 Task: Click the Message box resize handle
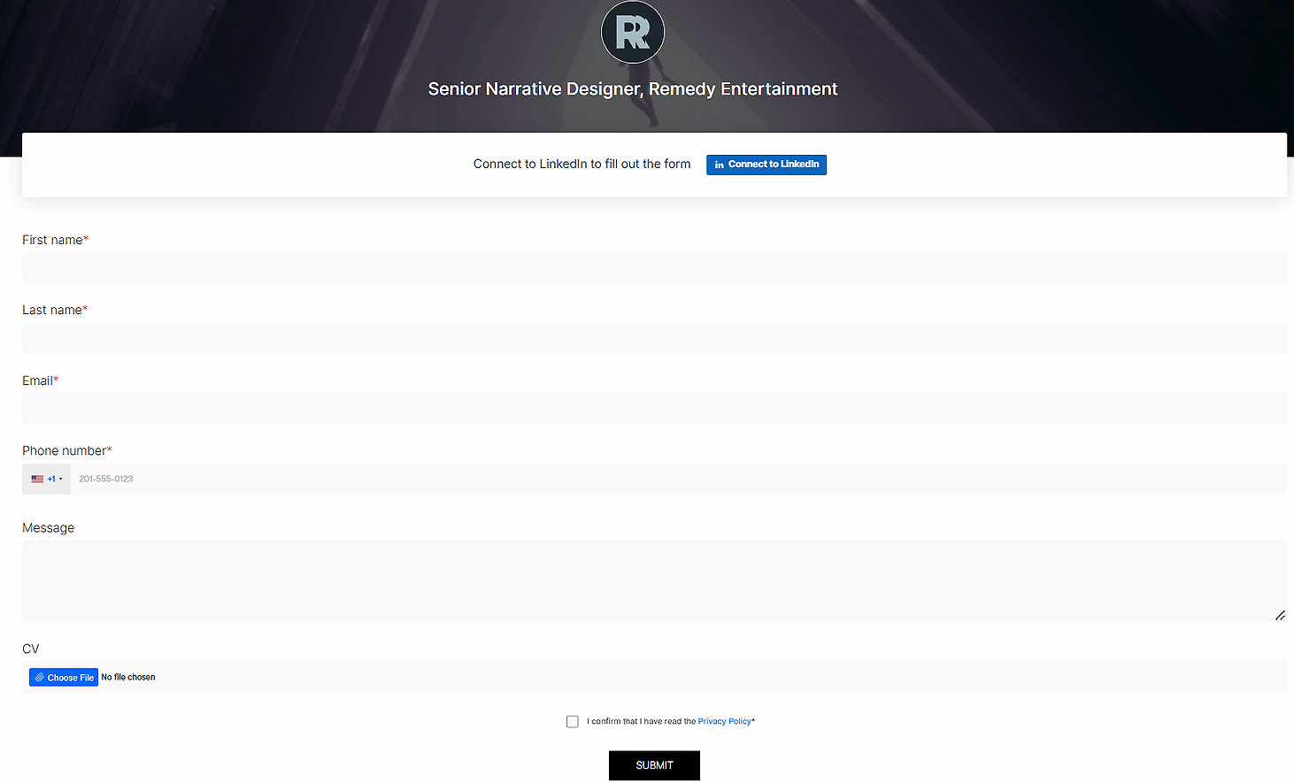pos(1280,615)
